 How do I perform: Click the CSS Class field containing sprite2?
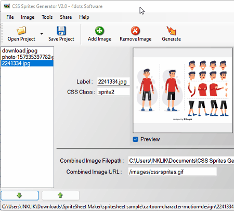click(x=113, y=92)
